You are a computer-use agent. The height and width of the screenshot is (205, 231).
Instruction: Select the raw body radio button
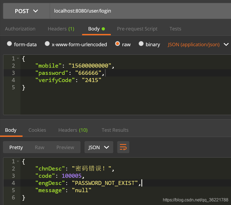pyautogui.click(x=118, y=44)
